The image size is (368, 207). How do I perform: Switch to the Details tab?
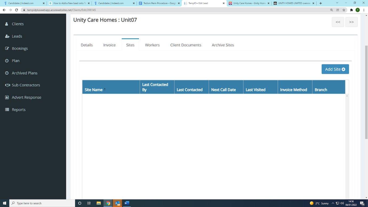tap(87, 45)
